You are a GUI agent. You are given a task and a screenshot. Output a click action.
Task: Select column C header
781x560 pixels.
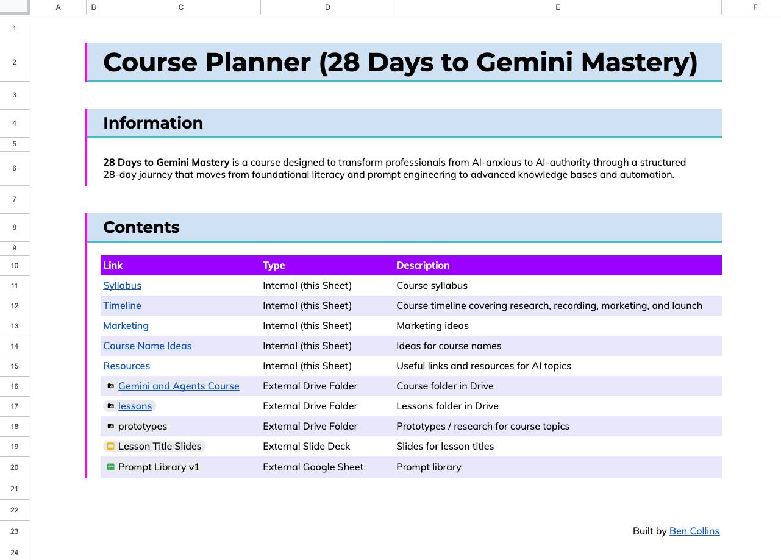click(180, 7)
